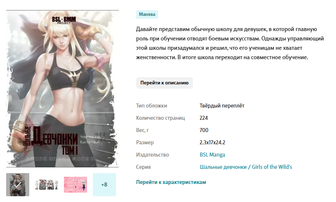336x202 pixels.
Task: Click the Манхва category tag
Action: [x=147, y=14]
